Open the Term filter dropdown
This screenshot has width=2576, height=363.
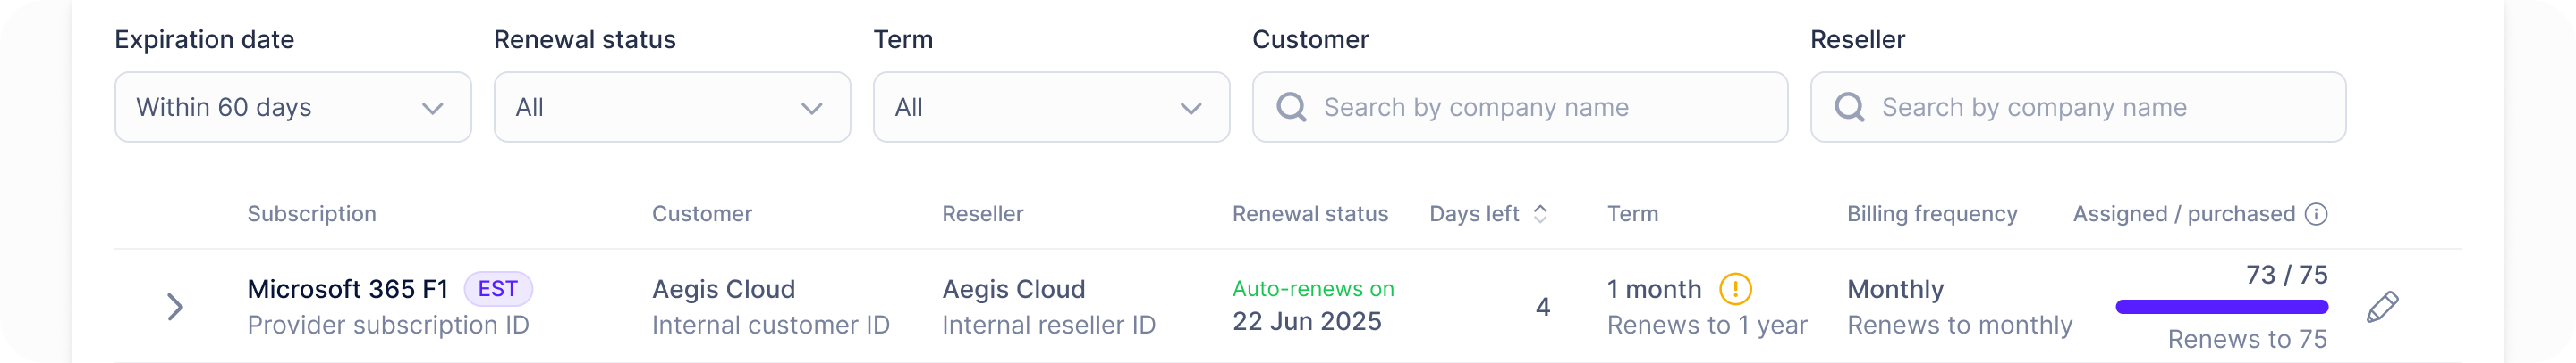pos(1051,108)
